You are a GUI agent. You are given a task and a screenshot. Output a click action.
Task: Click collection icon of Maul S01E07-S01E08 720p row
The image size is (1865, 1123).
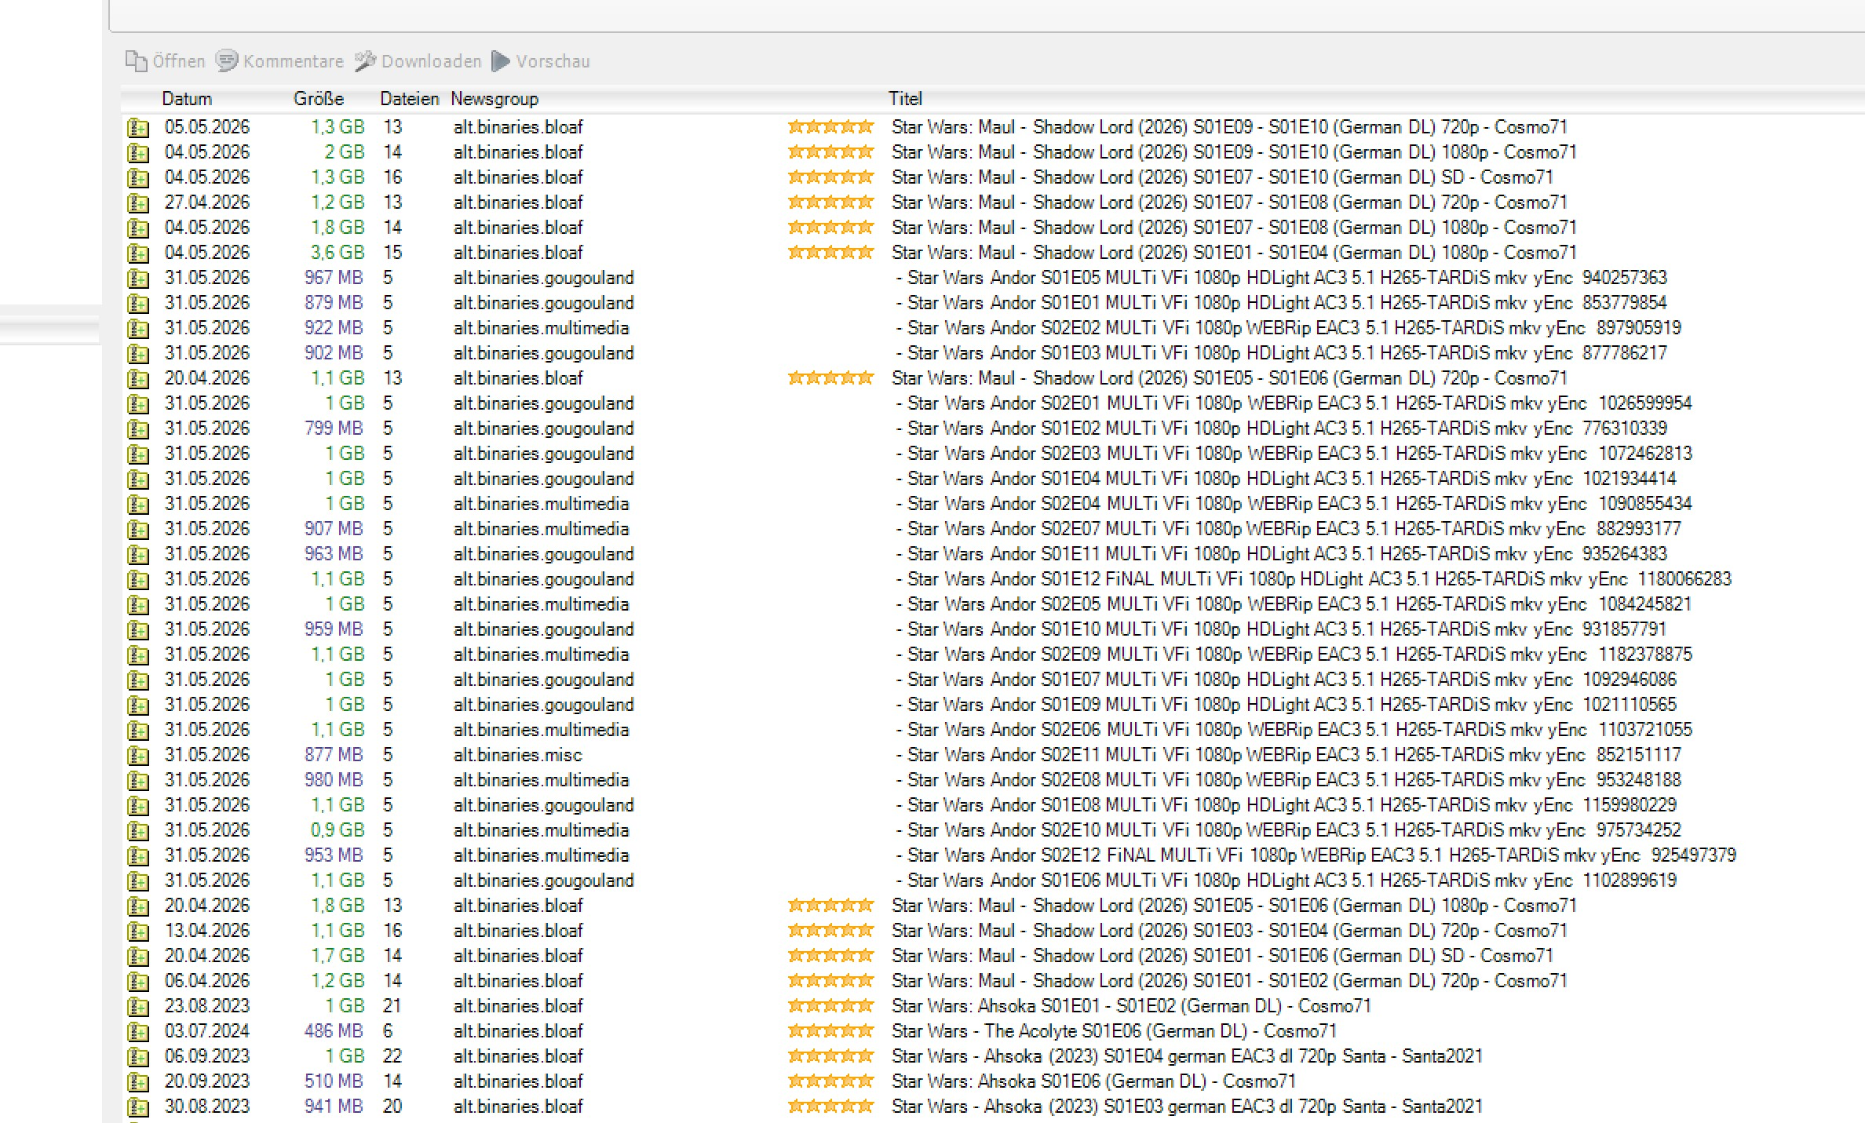coord(138,202)
